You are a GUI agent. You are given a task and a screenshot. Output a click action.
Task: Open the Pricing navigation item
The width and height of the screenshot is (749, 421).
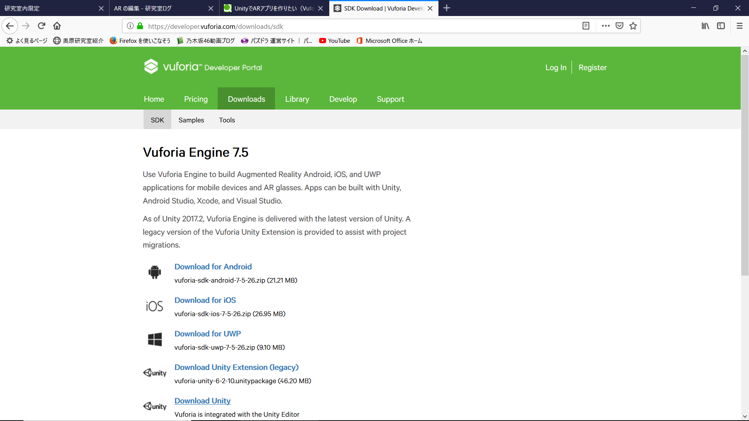click(196, 99)
